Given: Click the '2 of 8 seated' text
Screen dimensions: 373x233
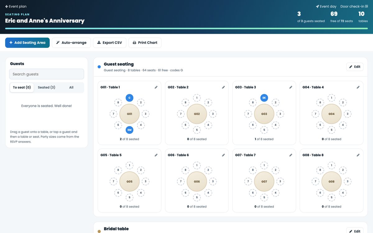Looking at the screenshot, I should point(130,139).
